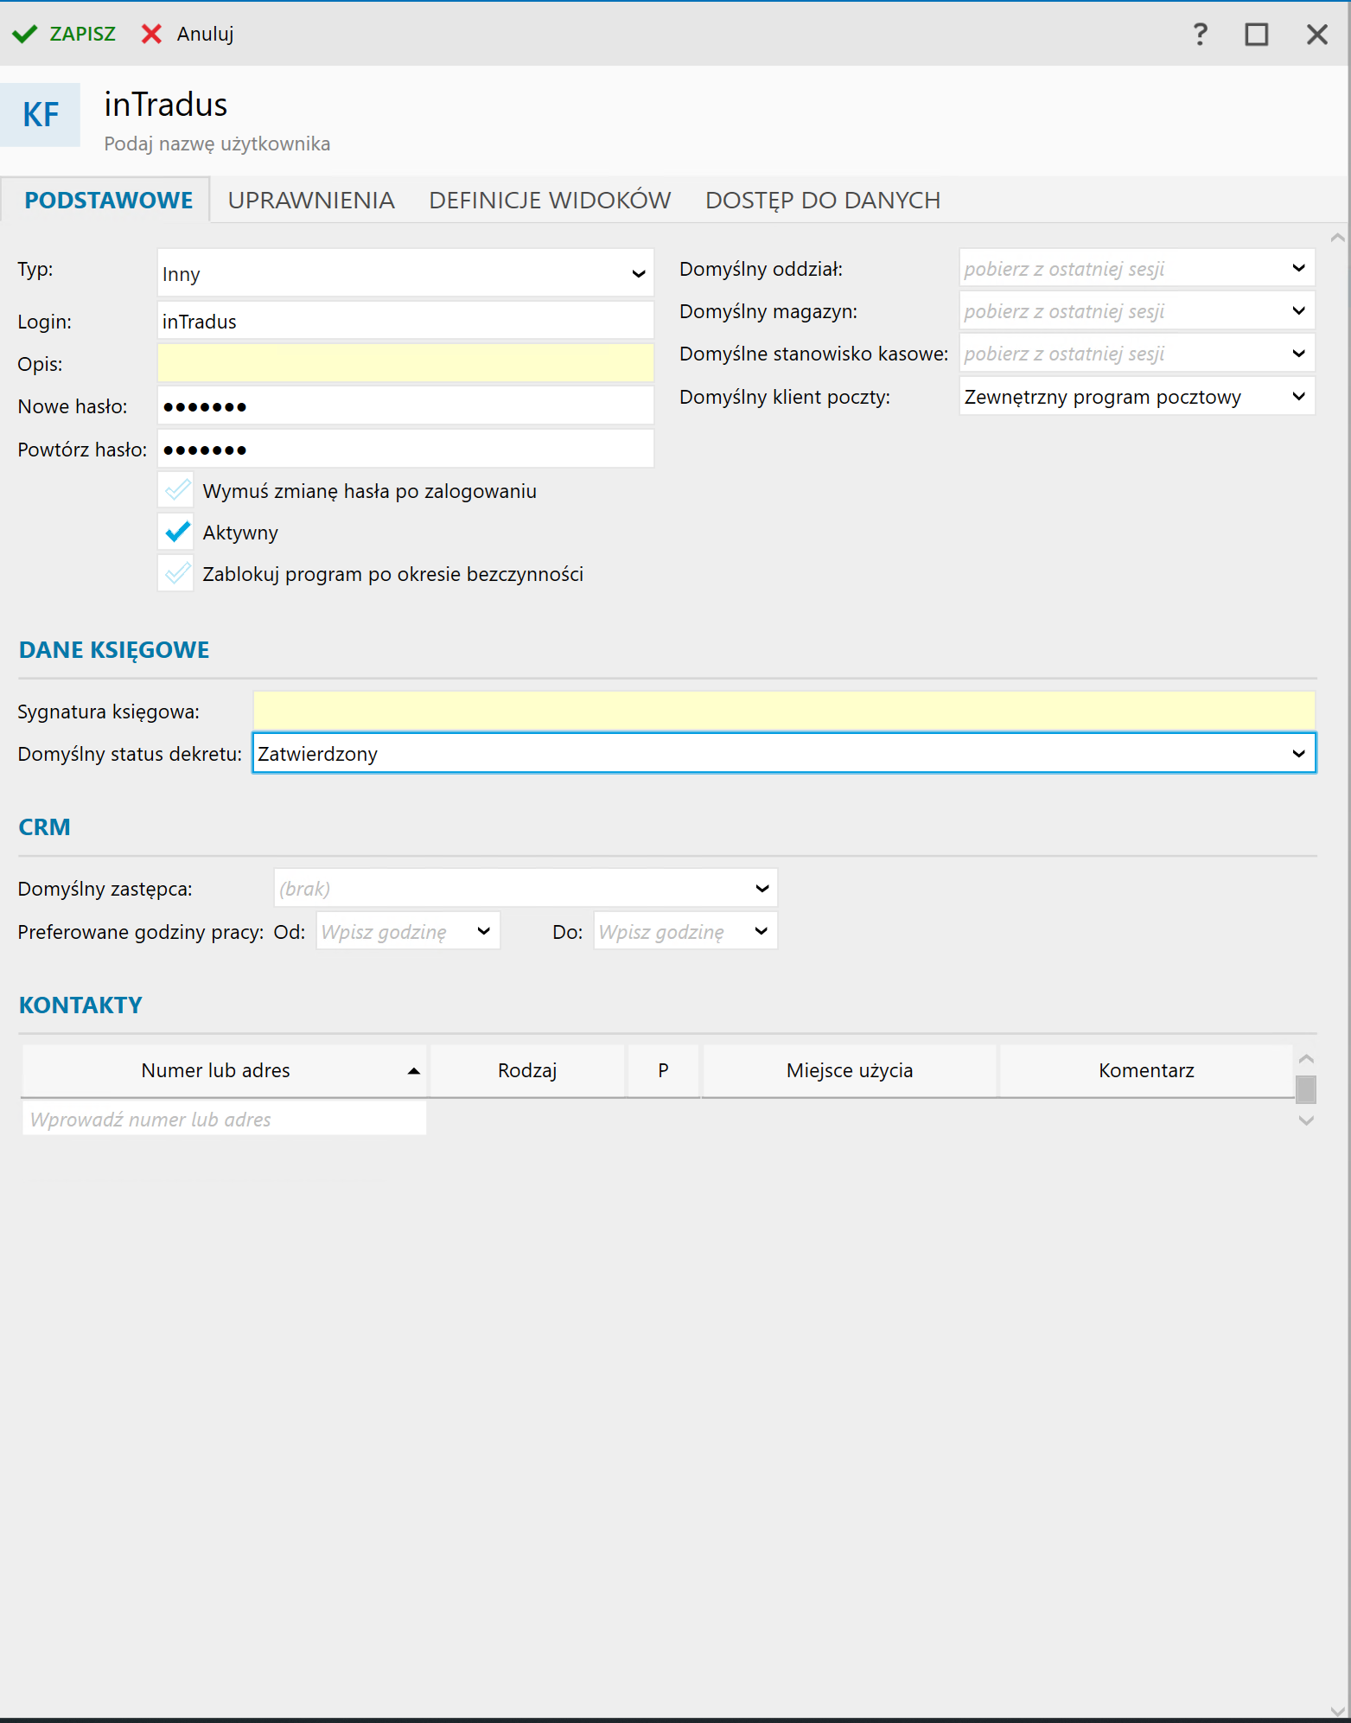Click the contacts table scrollbar thumb
Viewport: 1351px width, 1723px height.
(x=1305, y=1089)
